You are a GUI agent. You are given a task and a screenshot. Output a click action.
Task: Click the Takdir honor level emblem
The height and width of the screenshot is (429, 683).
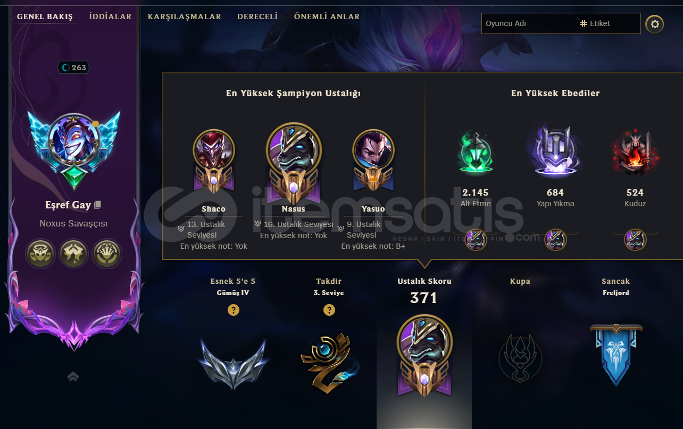tap(329, 359)
